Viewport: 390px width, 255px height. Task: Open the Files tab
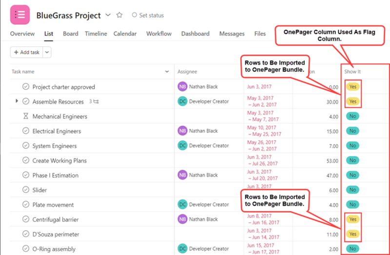(260, 34)
